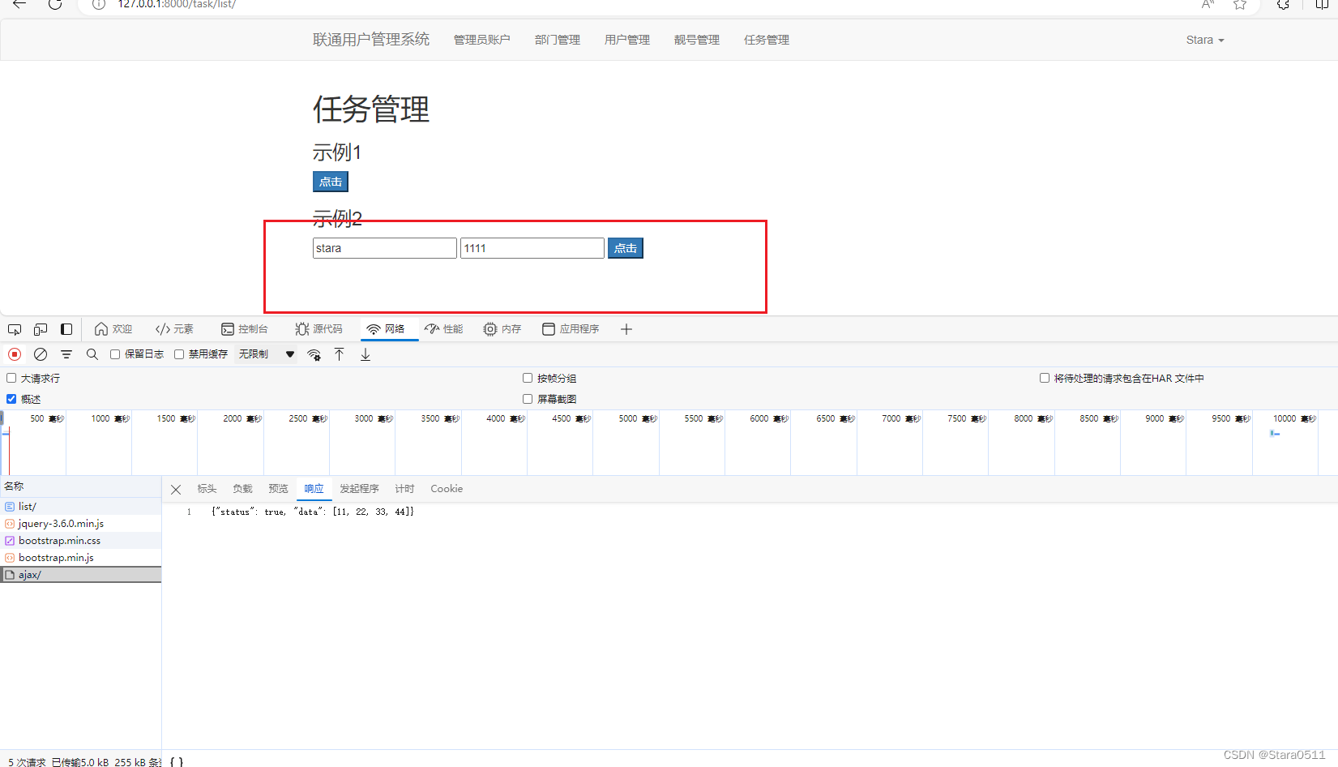The height and width of the screenshot is (767, 1338).
Task: Go to 管理员账户 in the navbar
Action: [x=481, y=40]
